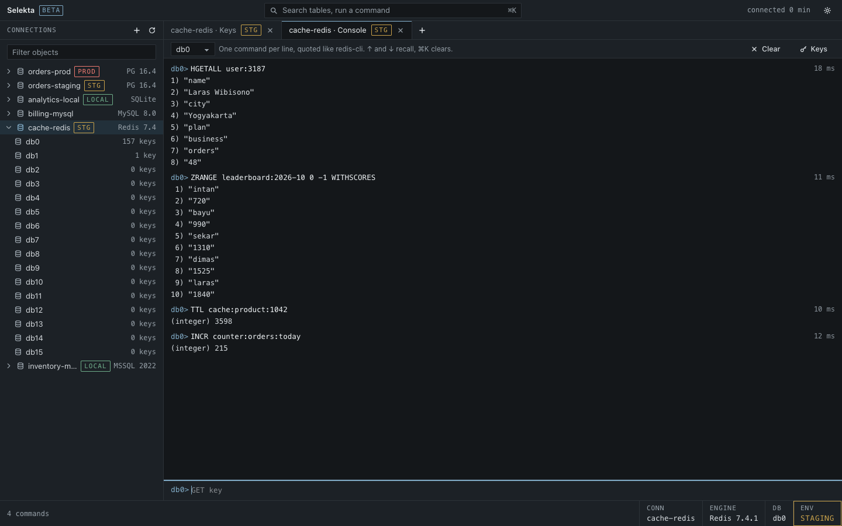Click the INCR counter:orders:today command line
842x526 pixels.
click(246, 337)
